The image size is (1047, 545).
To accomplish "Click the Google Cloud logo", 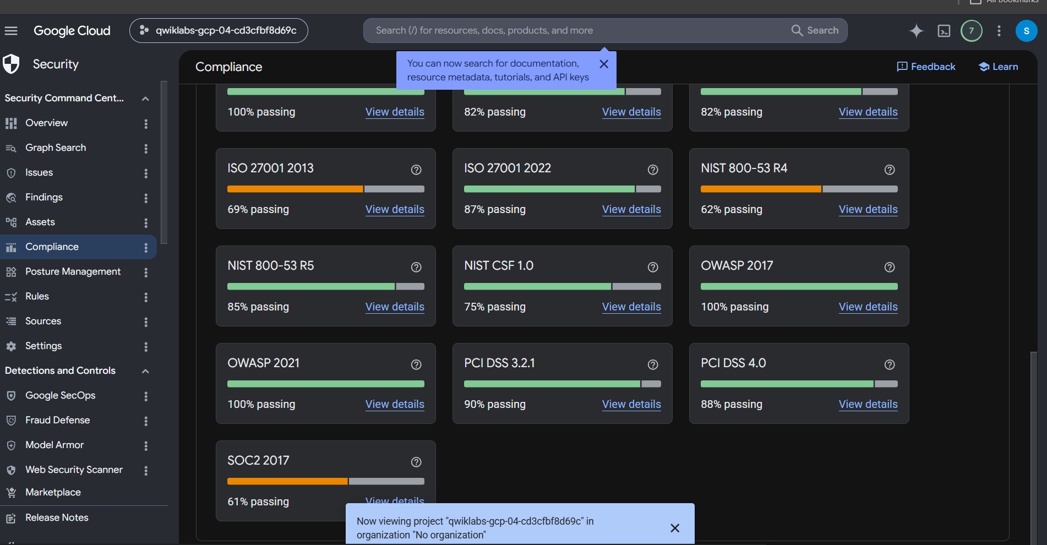I will (x=72, y=31).
